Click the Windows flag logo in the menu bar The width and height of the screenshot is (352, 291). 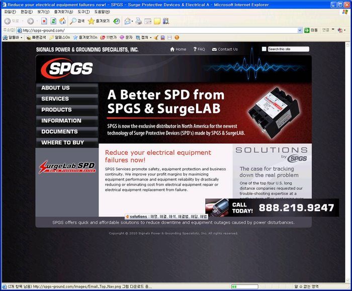(x=345, y=12)
